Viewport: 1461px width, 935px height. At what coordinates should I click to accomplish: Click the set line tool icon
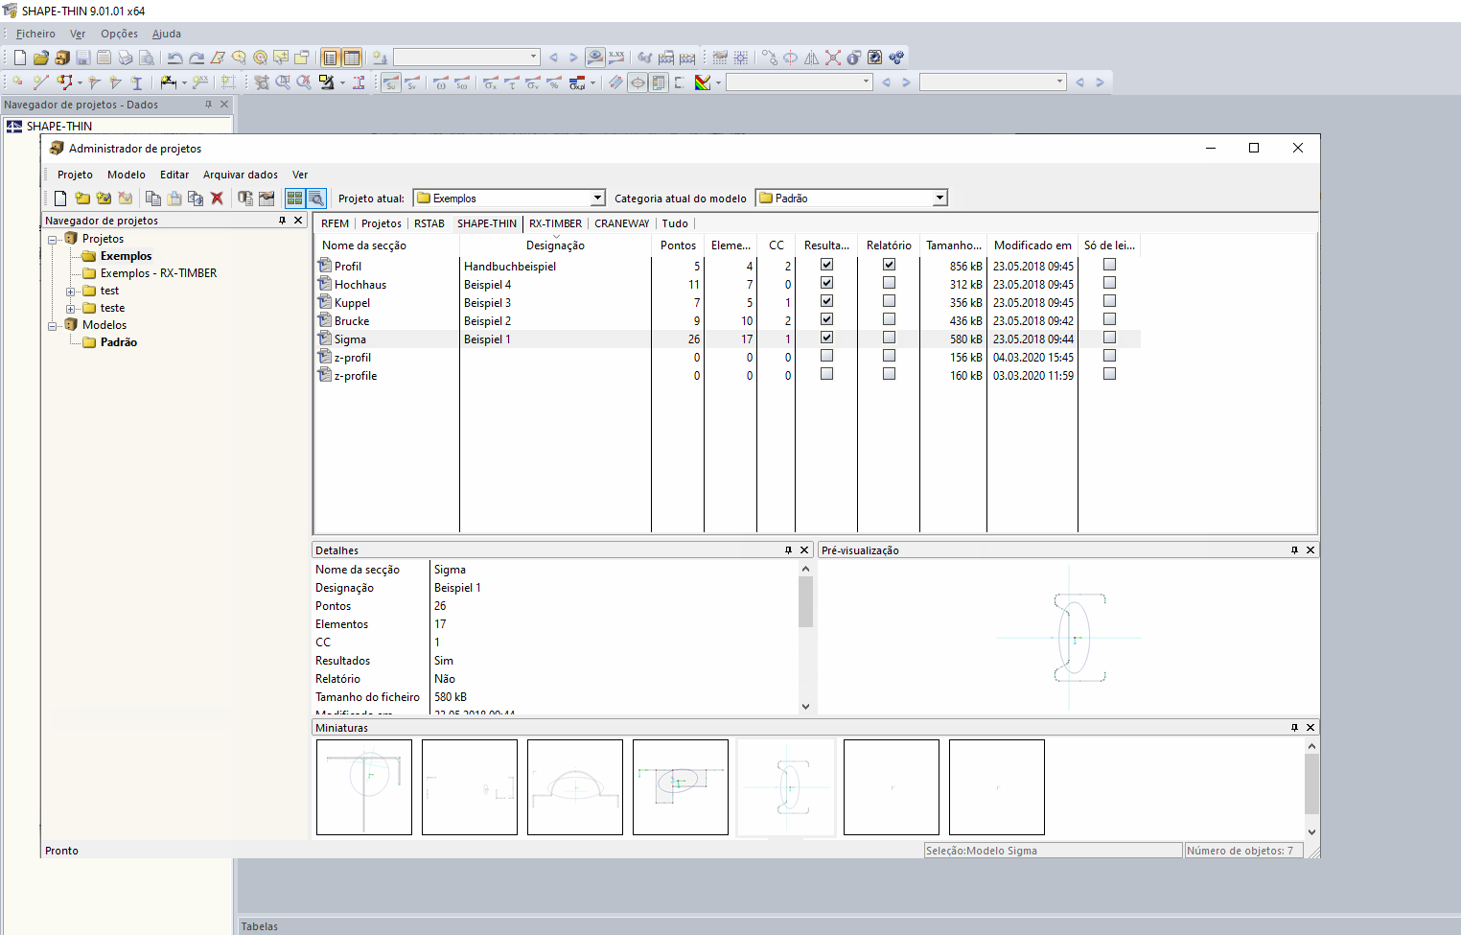41,82
